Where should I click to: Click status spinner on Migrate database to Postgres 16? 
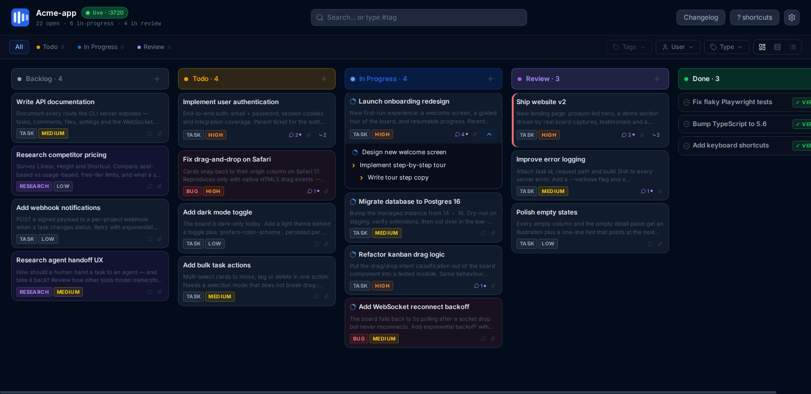point(353,202)
